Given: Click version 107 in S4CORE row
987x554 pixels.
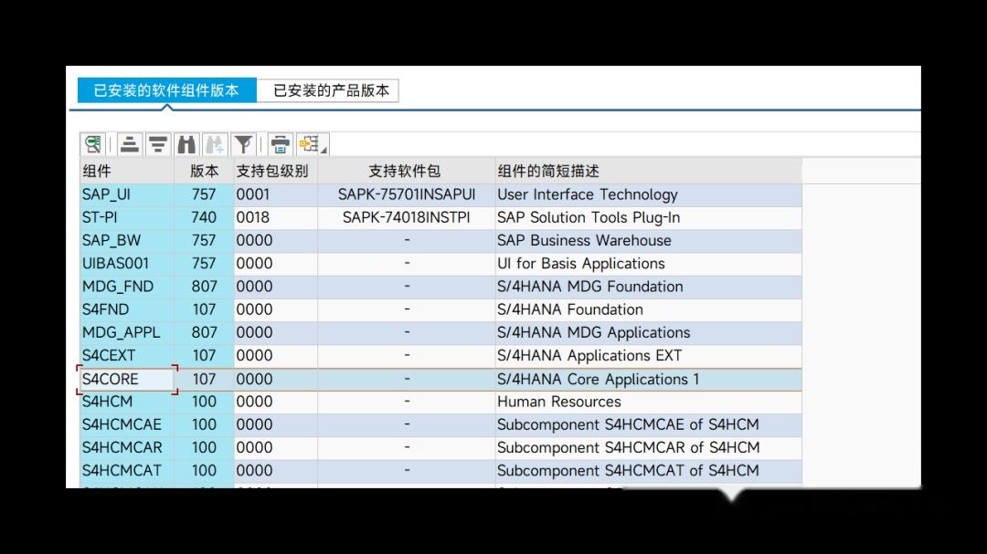Looking at the screenshot, I should (x=204, y=379).
